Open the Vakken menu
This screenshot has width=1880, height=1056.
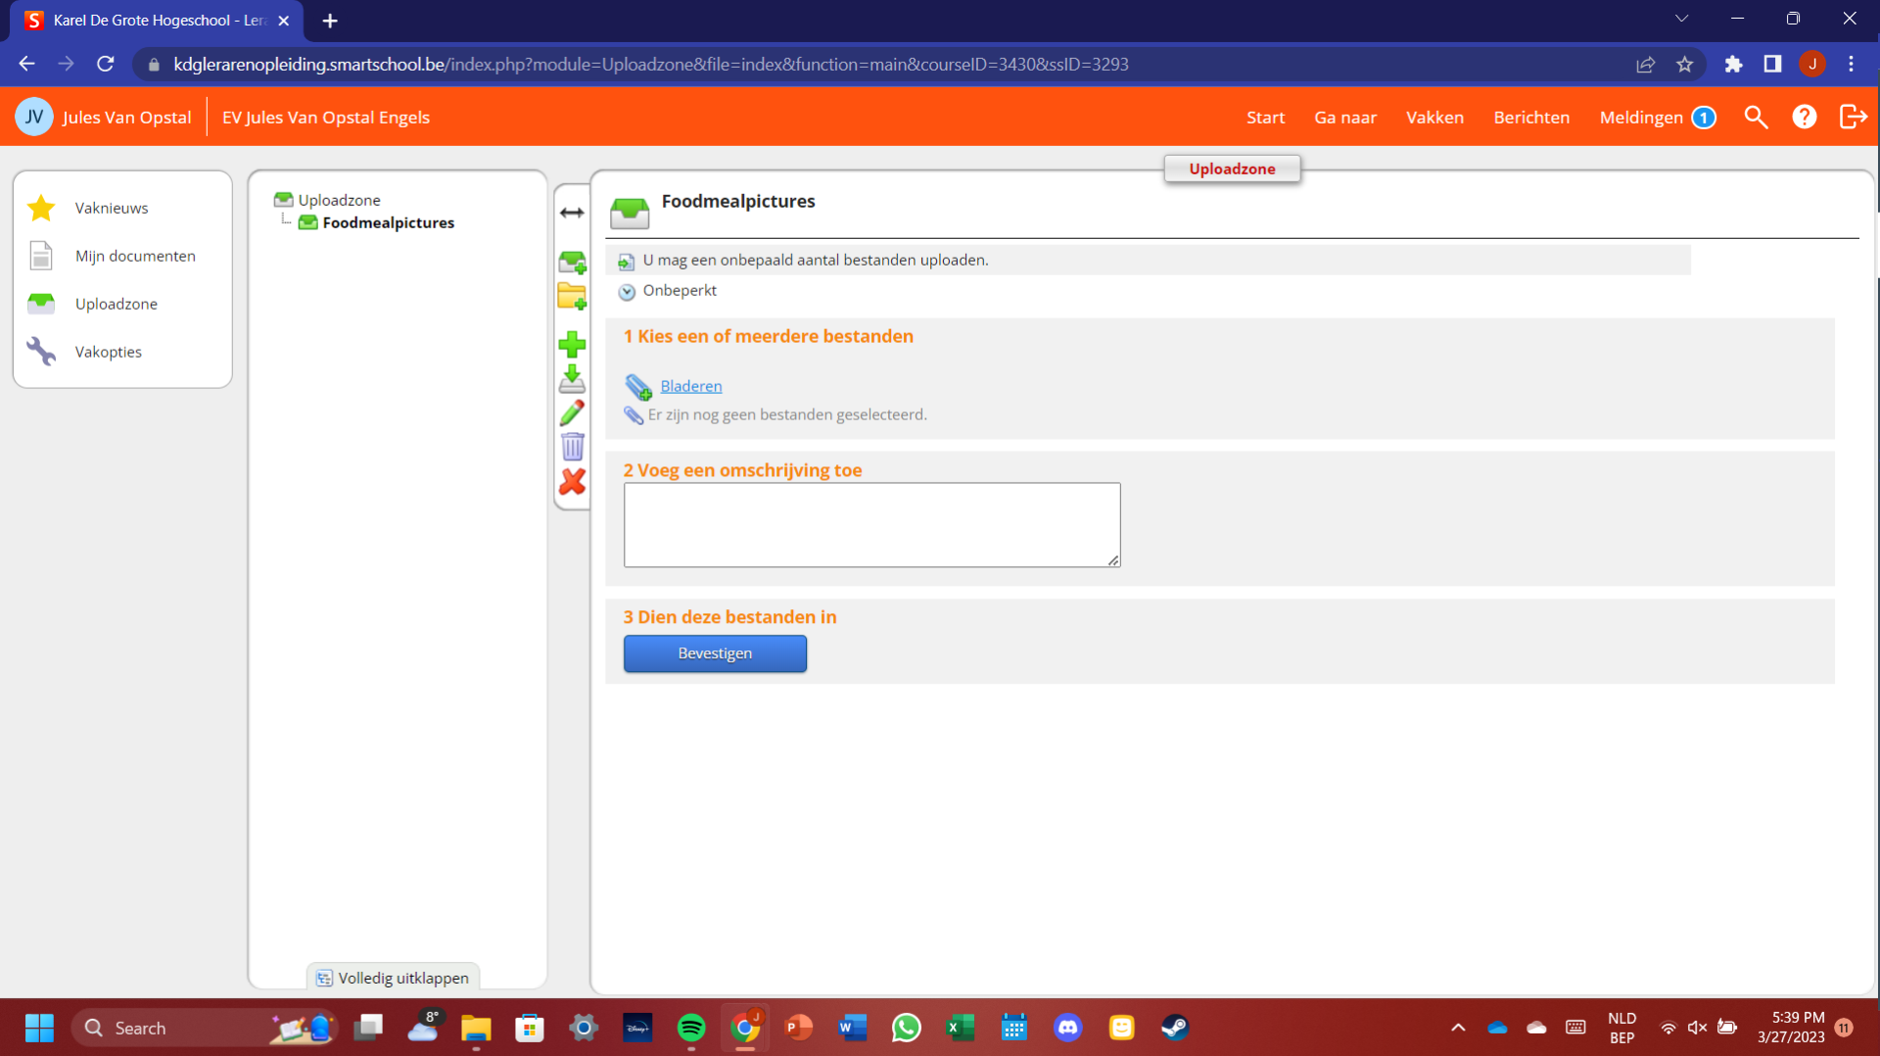1434,118
